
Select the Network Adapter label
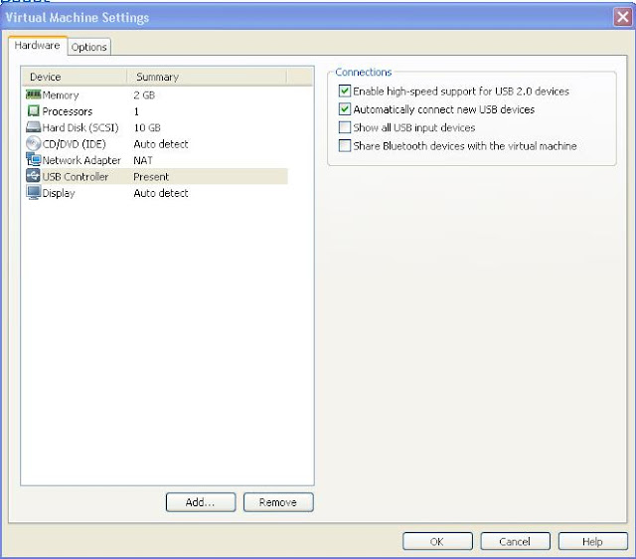[x=81, y=160]
